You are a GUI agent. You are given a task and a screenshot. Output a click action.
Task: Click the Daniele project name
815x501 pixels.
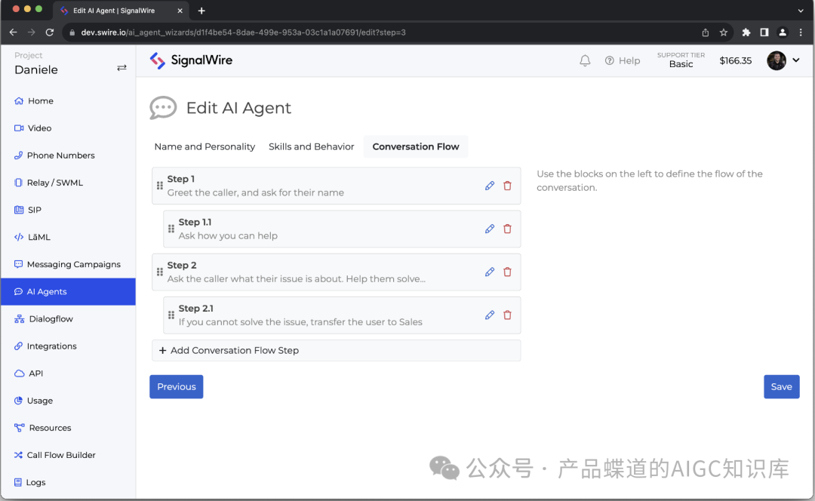(36, 69)
